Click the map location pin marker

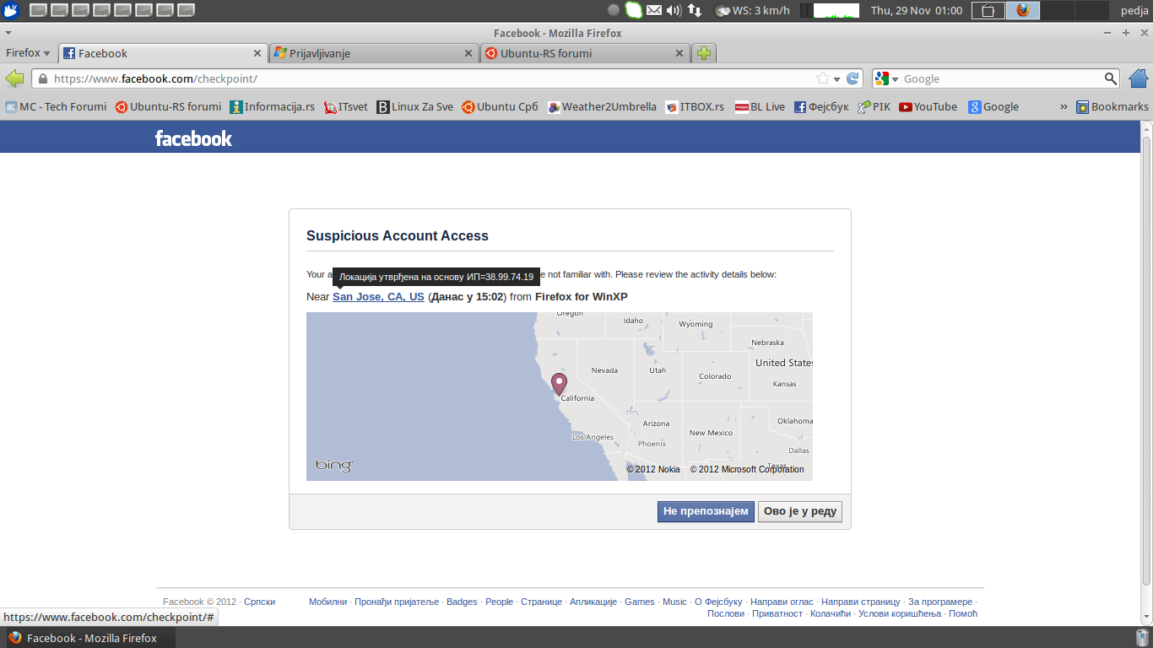pyautogui.click(x=559, y=385)
